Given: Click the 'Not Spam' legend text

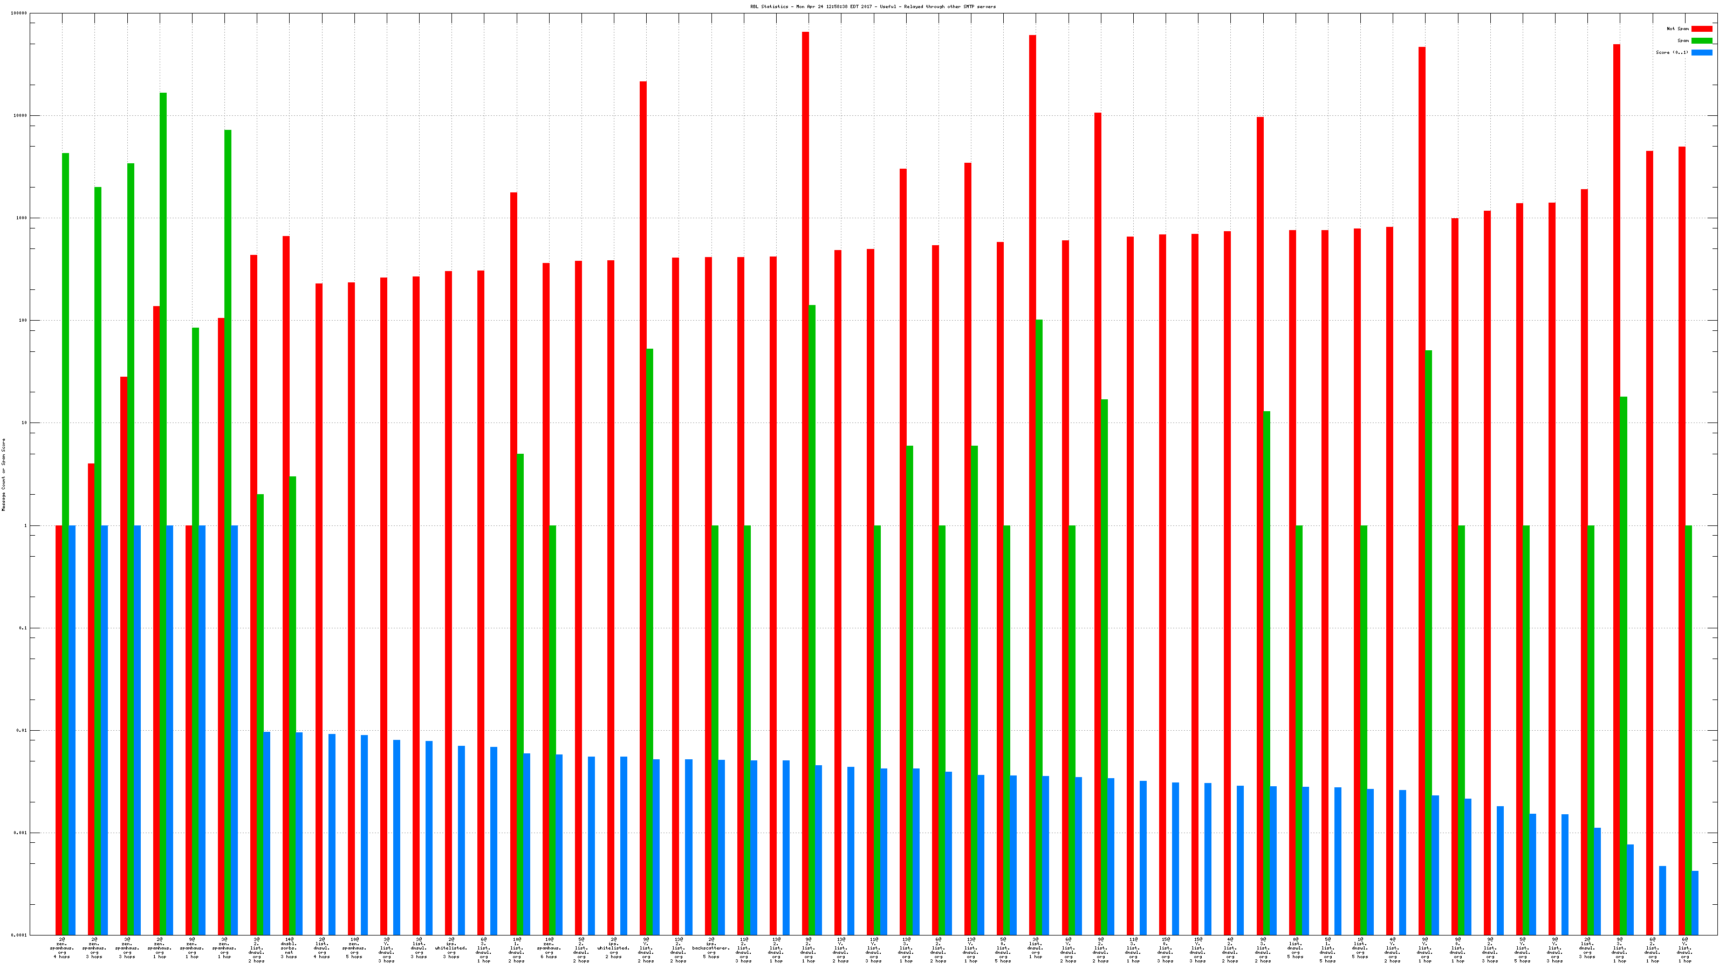Looking at the screenshot, I should (x=1678, y=29).
